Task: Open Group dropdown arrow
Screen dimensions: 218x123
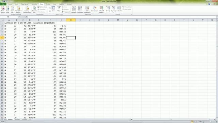Action: tap(108, 12)
